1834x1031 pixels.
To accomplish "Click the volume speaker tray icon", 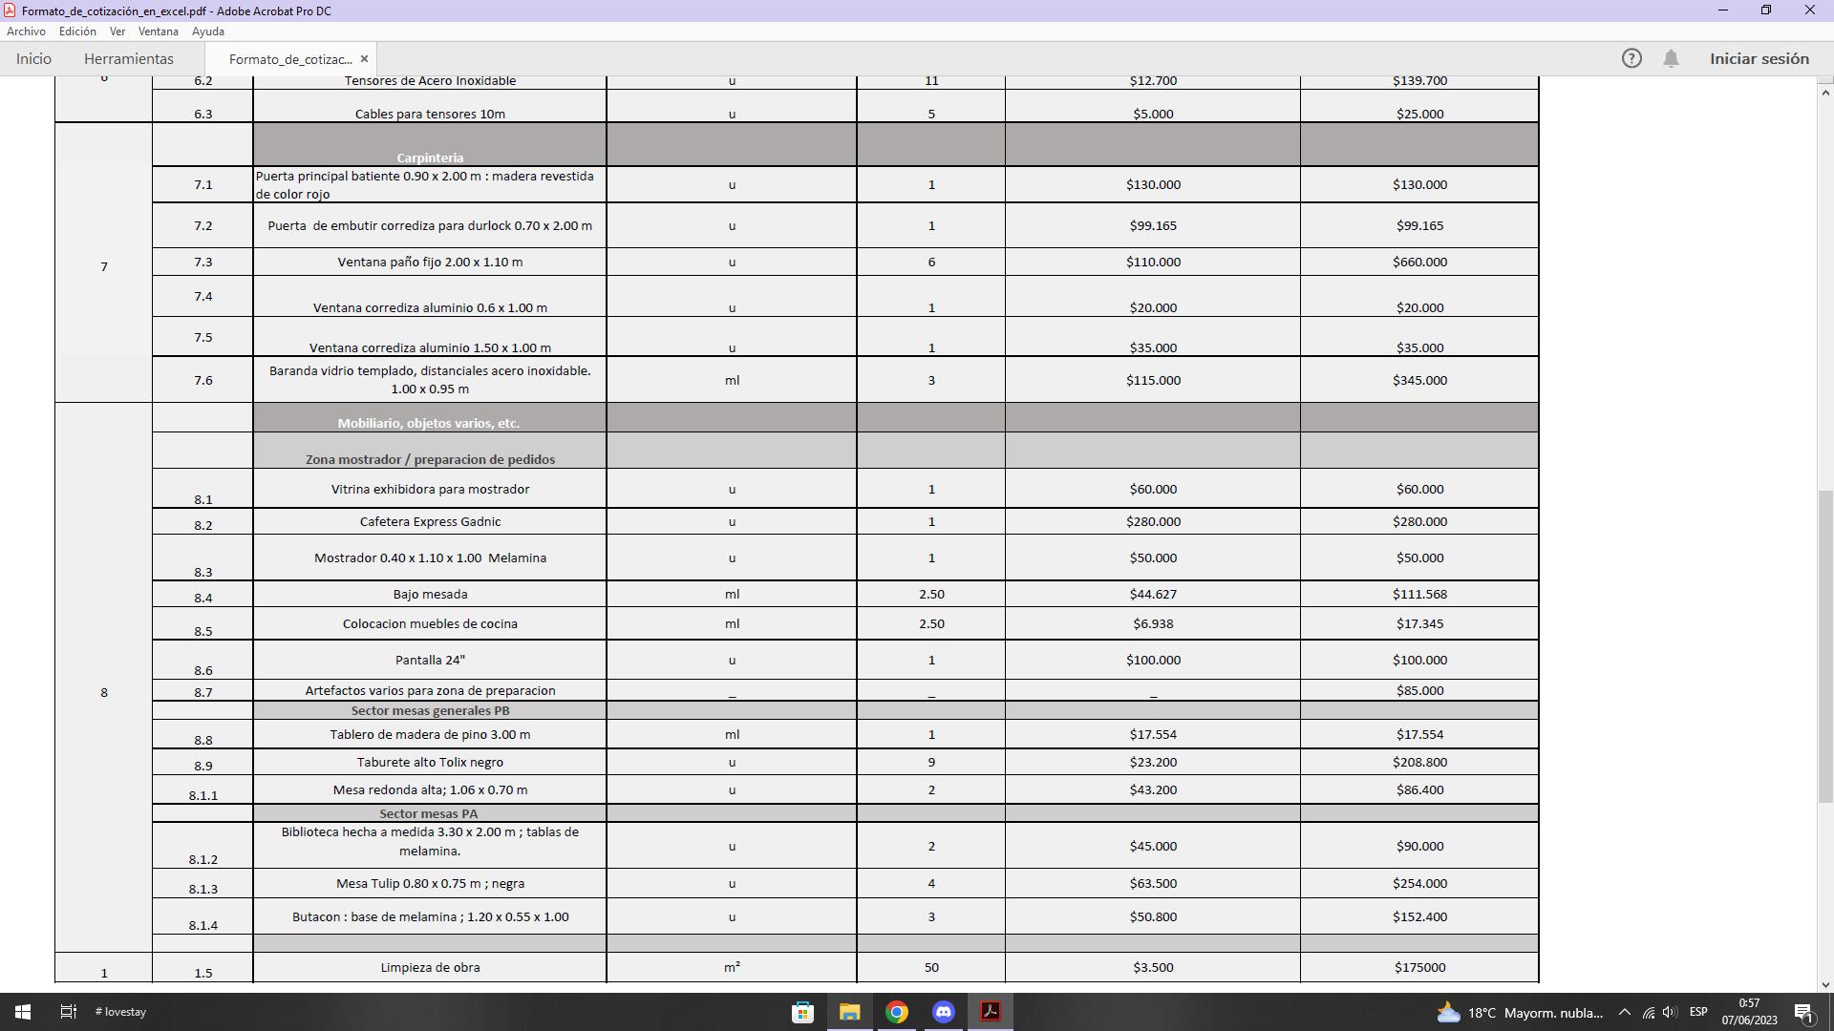I will pos(1670,1012).
